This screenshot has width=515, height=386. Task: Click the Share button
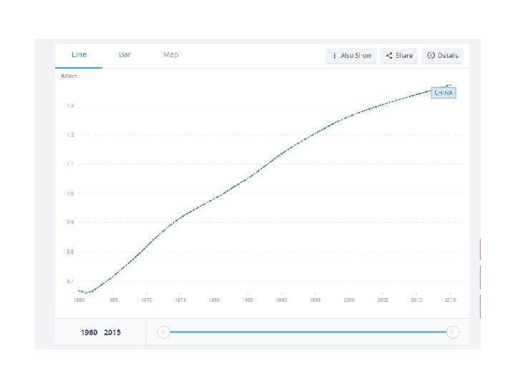tap(399, 56)
